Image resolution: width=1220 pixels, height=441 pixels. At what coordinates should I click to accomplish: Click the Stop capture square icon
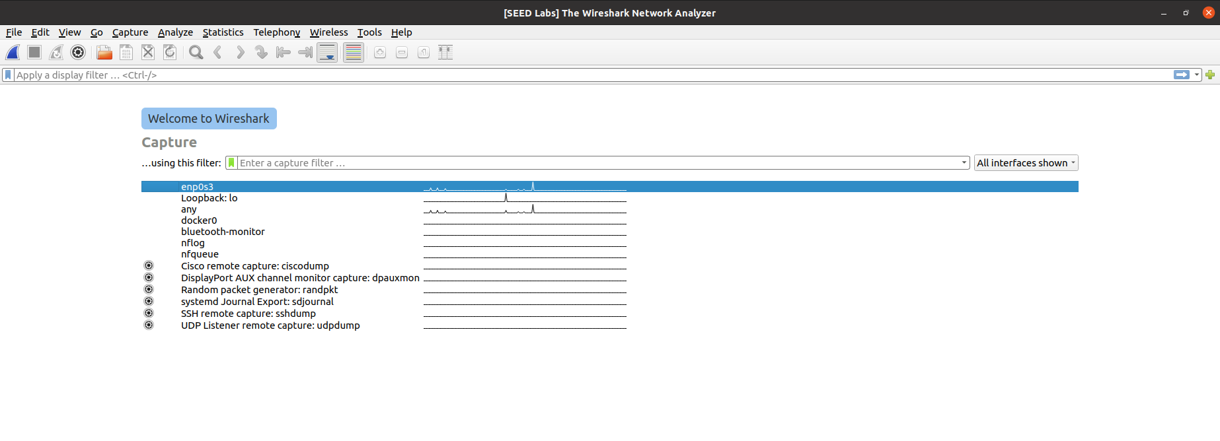tap(34, 52)
